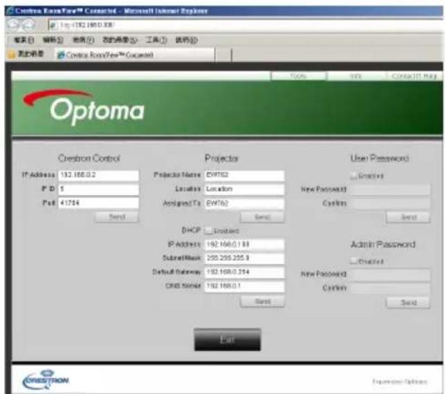Click the Optoma logo
Screen dimensions: 445x394
pos(84,108)
